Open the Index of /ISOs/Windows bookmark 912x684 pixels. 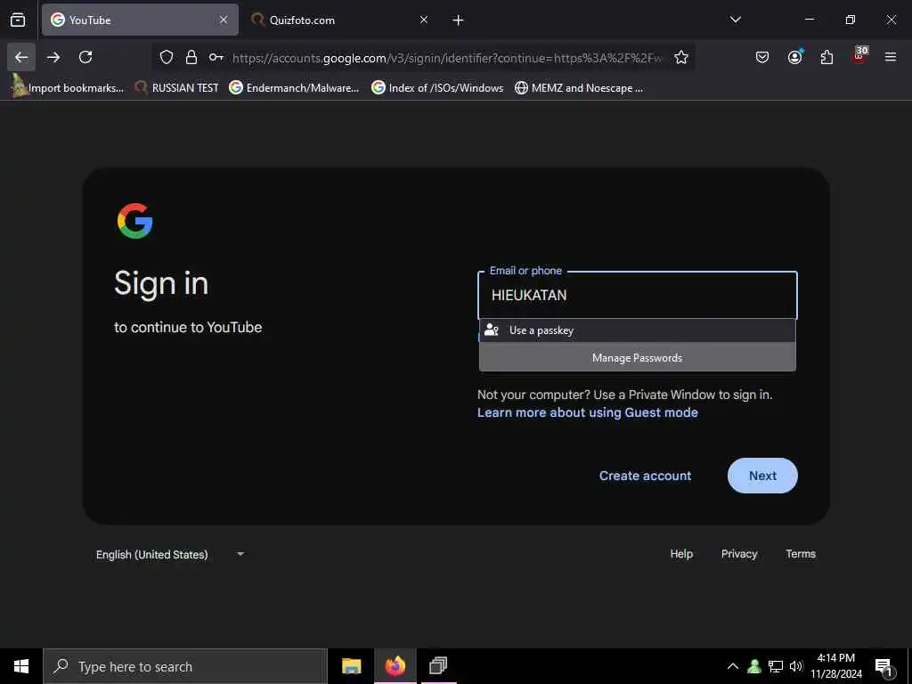(437, 88)
